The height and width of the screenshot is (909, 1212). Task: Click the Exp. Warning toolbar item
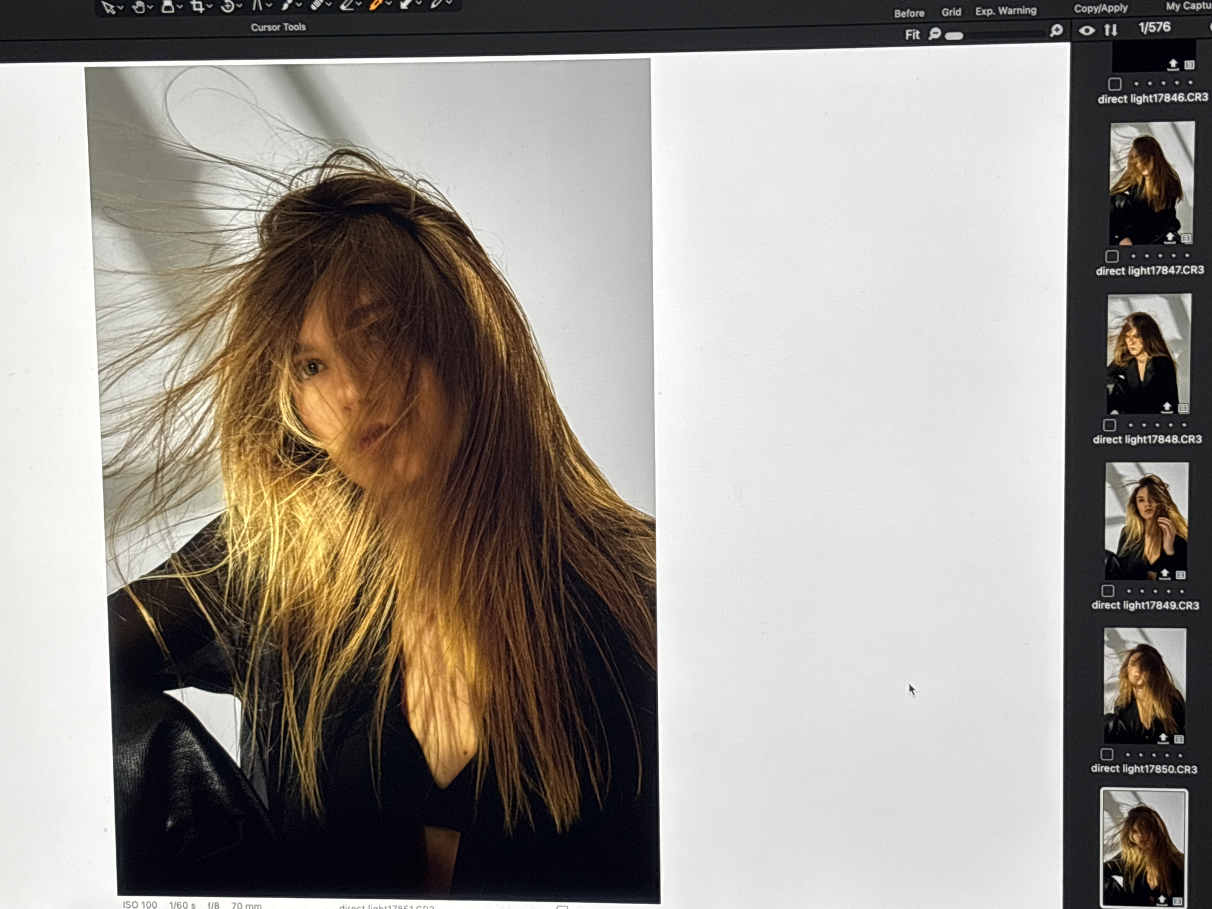(x=1006, y=11)
